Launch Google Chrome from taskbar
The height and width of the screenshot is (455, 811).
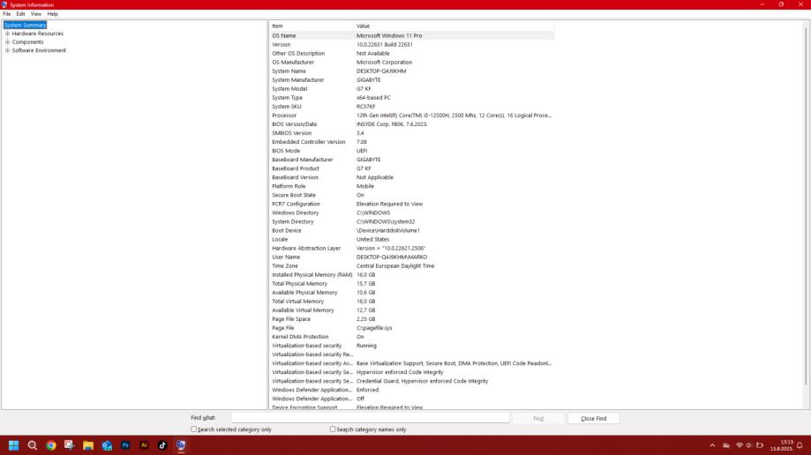pyautogui.click(x=50, y=445)
